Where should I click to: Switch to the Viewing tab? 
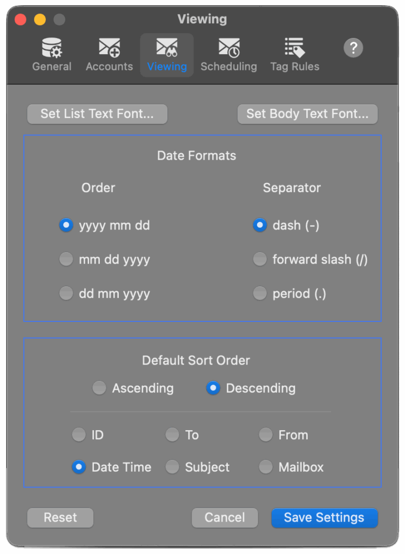tap(166, 54)
